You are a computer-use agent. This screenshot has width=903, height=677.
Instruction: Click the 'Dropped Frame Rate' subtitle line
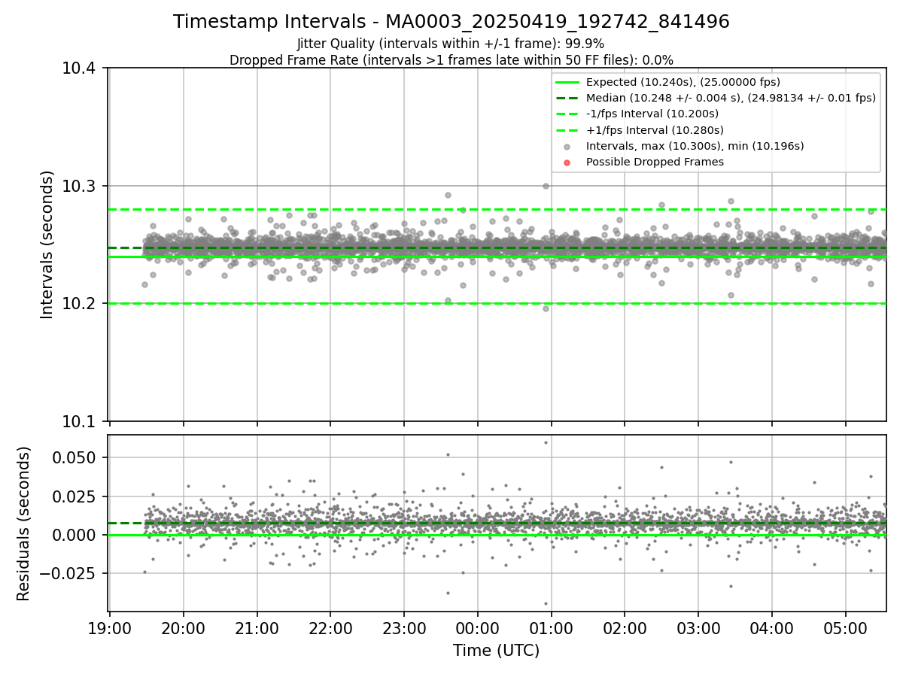pyautogui.click(x=451, y=60)
